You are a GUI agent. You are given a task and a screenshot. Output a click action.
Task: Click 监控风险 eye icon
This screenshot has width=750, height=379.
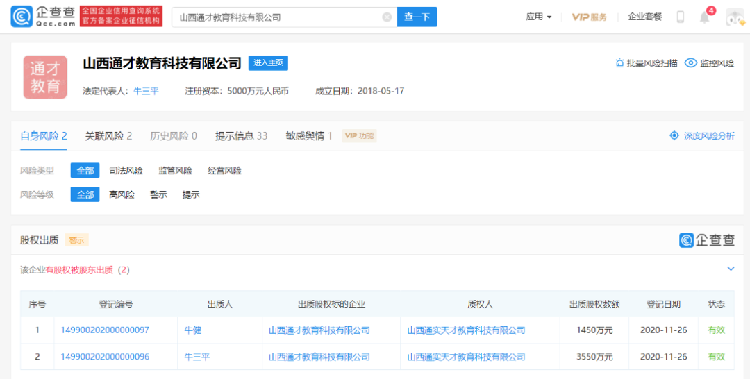pyautogui.click(x=690, y=63)
